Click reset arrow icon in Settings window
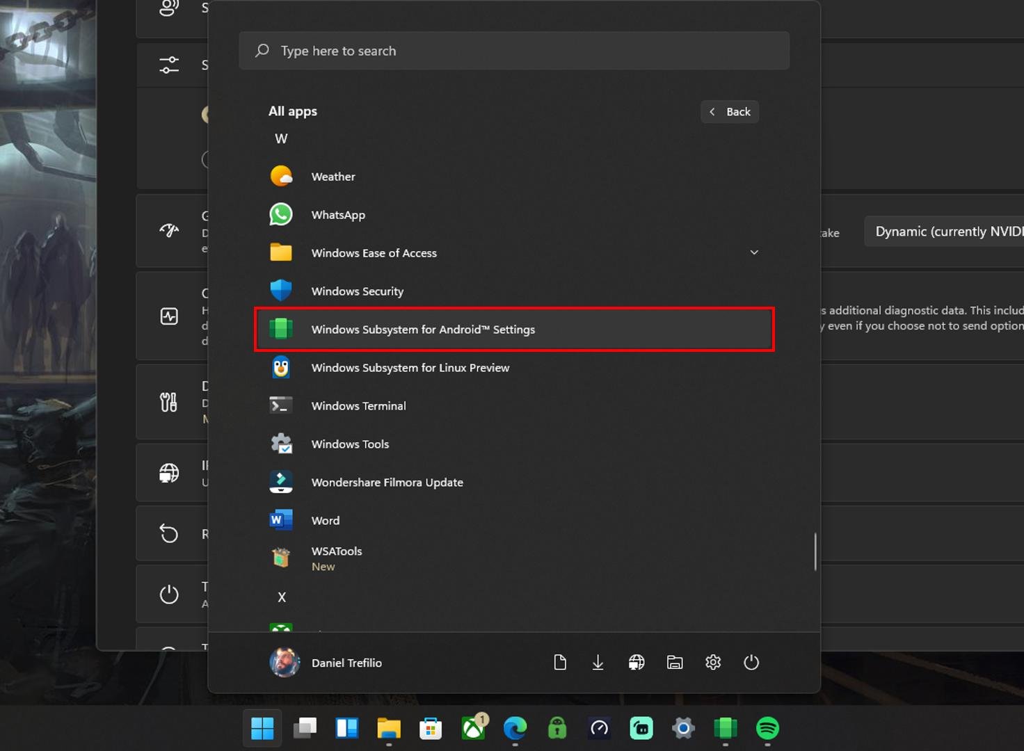This screenshot has height=751, width=1024. coord(169,533)
